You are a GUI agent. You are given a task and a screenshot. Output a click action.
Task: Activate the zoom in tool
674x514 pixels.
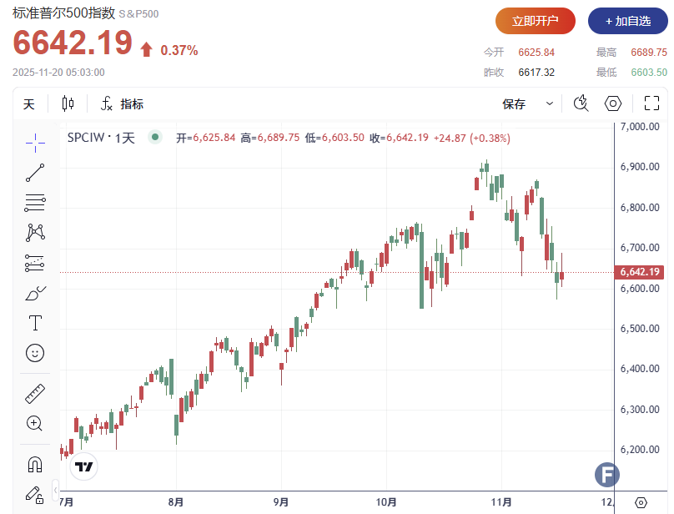coord(35,423)
